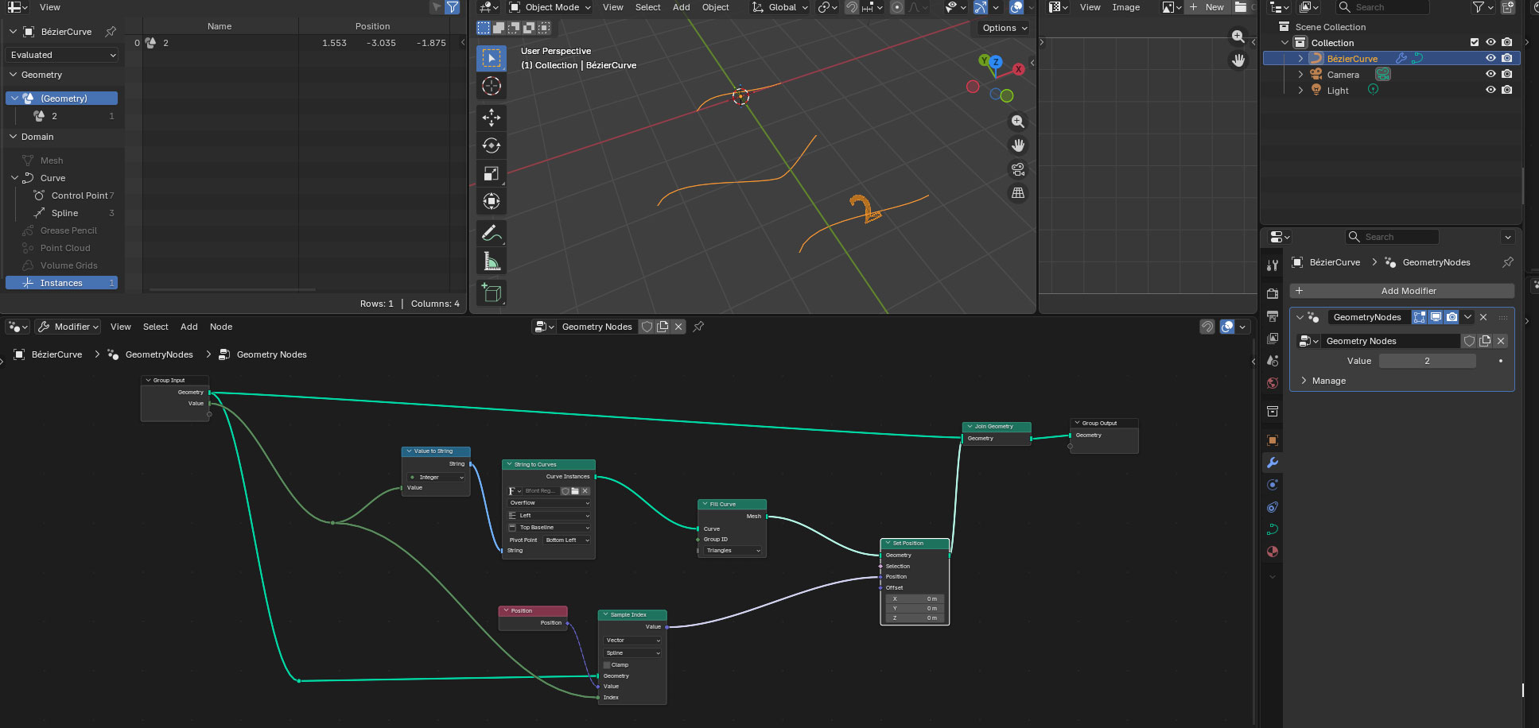Select the Annotate pencil tool
The height and width of the screenshot is (728, 1539).
[492, 233]
